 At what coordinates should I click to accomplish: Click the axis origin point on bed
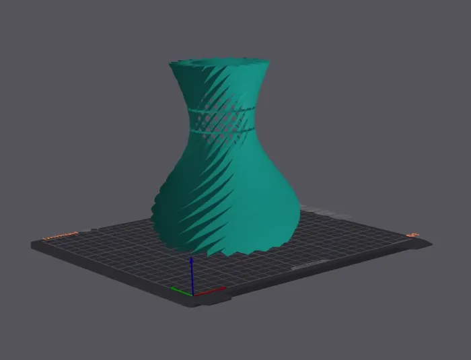(x=192, y=295)
